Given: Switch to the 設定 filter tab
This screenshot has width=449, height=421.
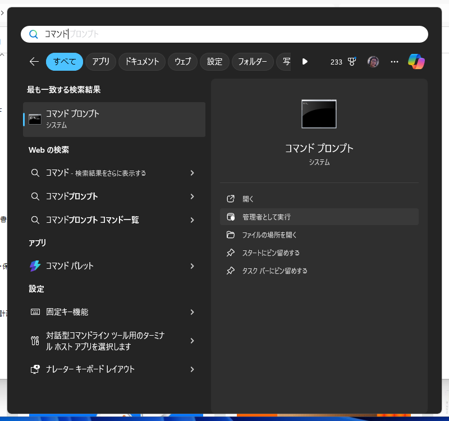Looking at the screenshot, I should tap(214, 62).
